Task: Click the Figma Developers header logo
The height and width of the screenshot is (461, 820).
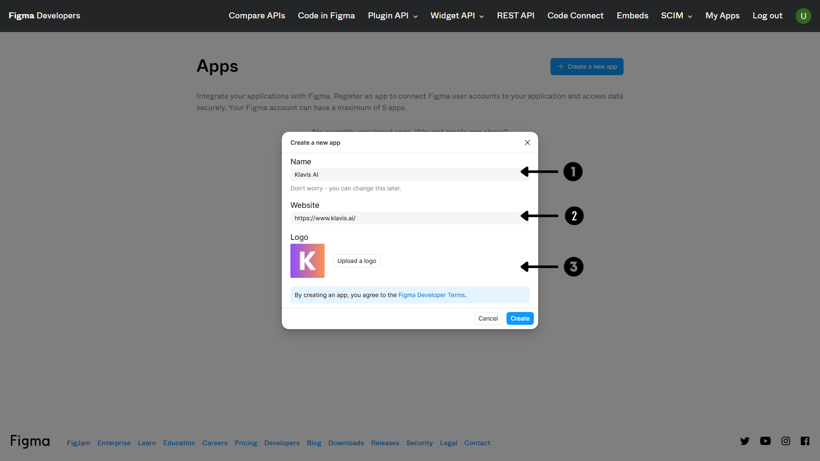Action: pyautogui.click(x=44, y=16)
